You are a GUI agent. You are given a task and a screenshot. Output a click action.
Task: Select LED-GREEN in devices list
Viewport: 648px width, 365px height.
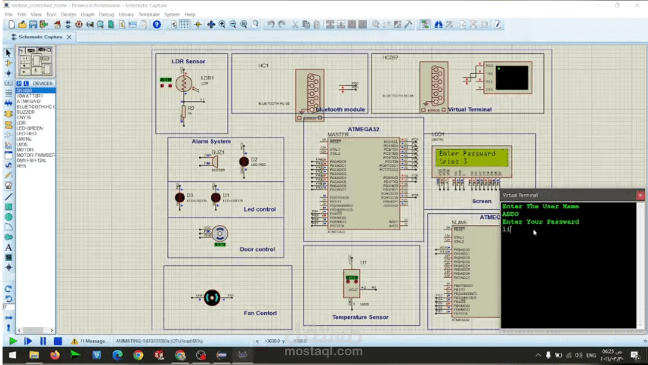pyautogui.click(x=30, y=128)
